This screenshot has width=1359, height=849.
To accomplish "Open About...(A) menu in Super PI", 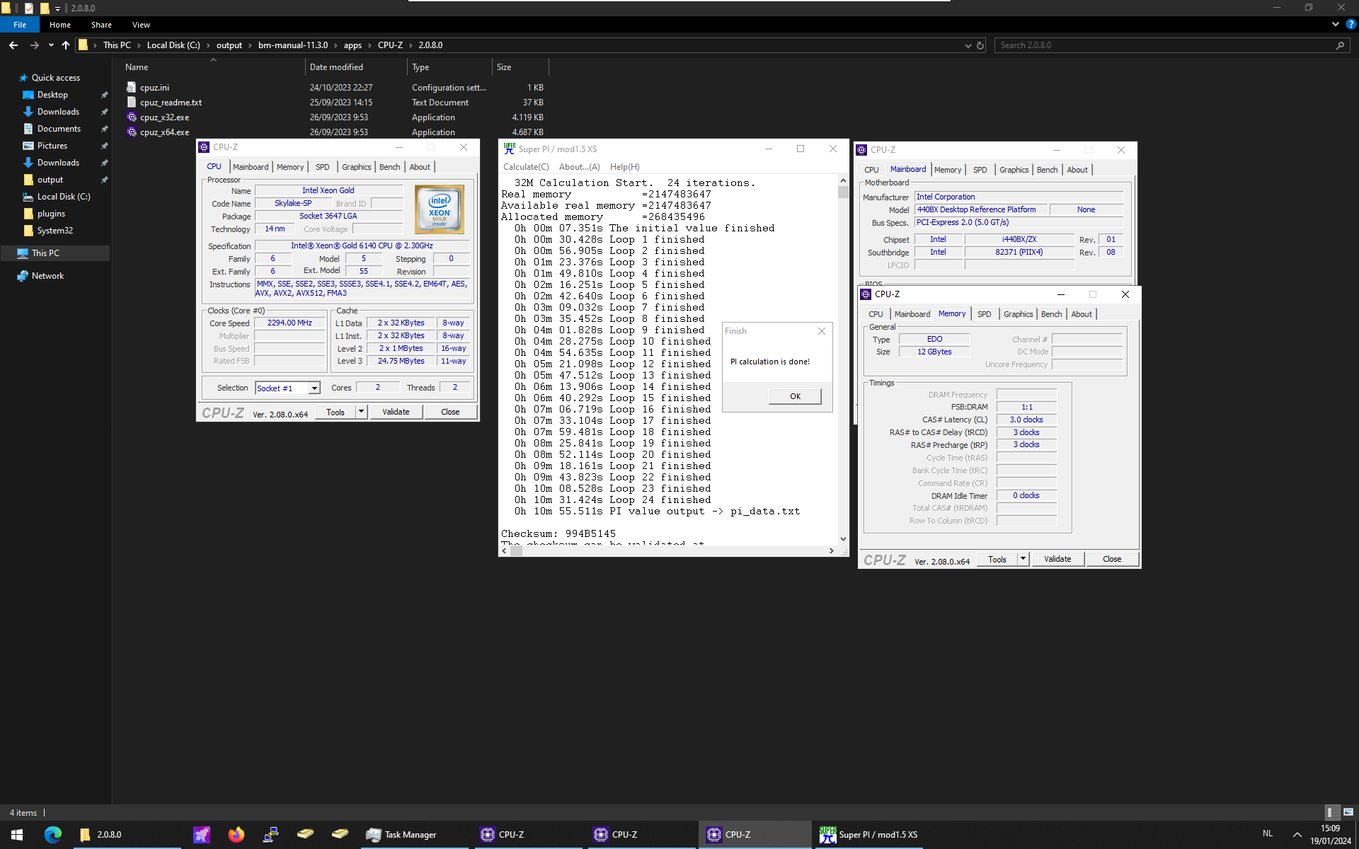I will pyautogui.click(x=579, y=167).
